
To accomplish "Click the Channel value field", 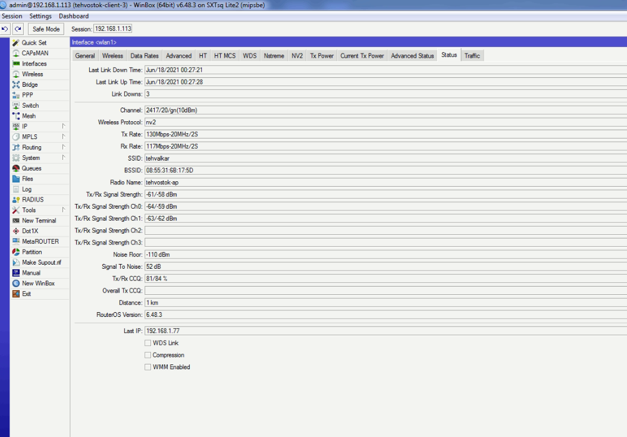I will click(x=385, y=111).
